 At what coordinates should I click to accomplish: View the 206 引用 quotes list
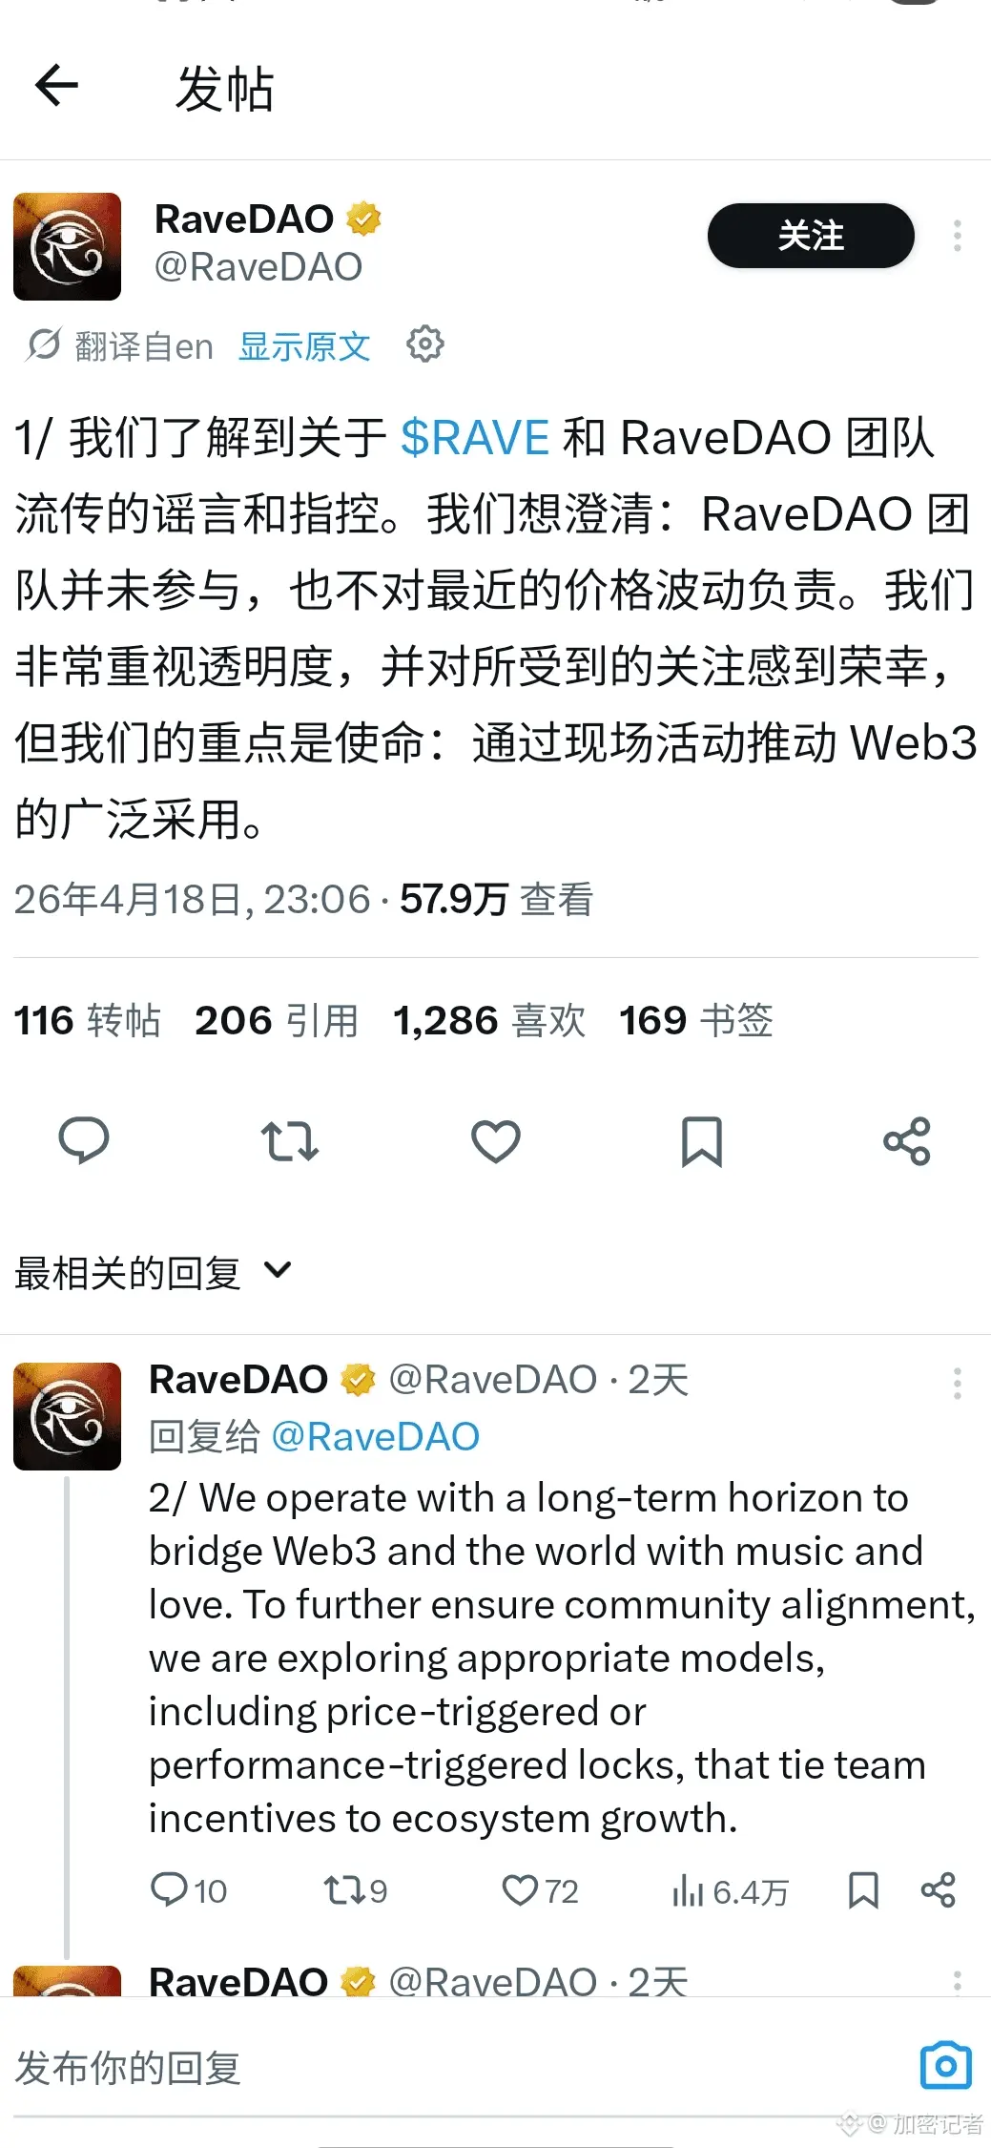(277, 1020)
